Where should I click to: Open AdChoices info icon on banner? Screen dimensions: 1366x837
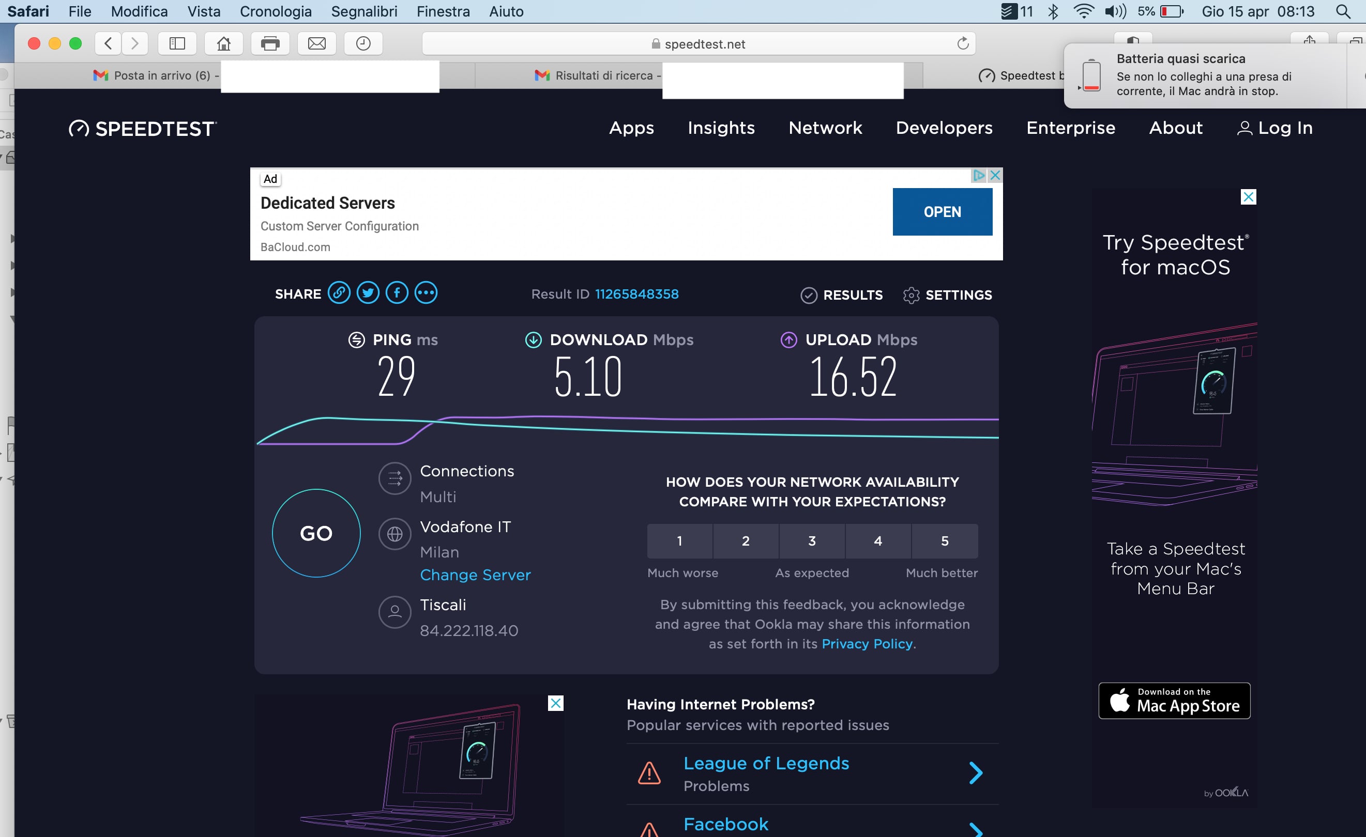point(979,176)
